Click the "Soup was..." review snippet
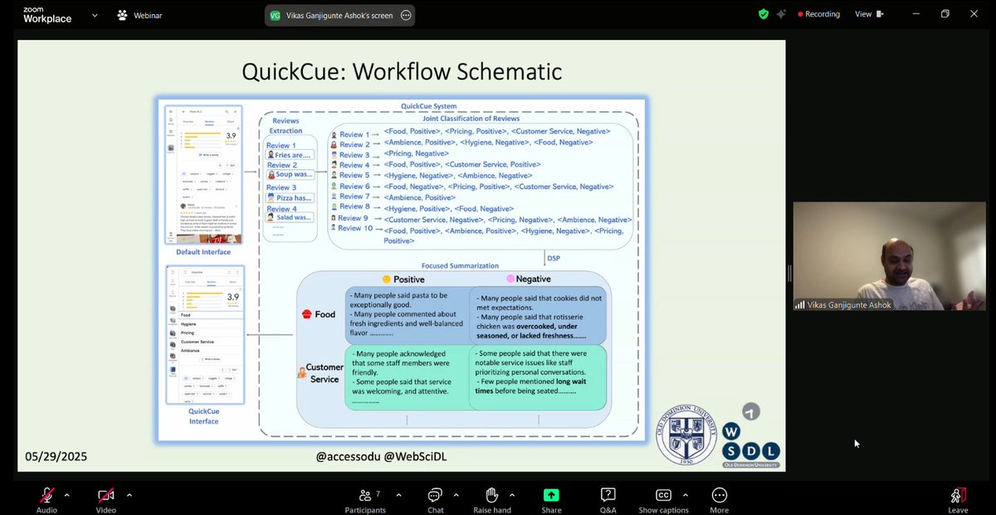The width and height of the screenshot is (996, 515). [x=290, y=175]
